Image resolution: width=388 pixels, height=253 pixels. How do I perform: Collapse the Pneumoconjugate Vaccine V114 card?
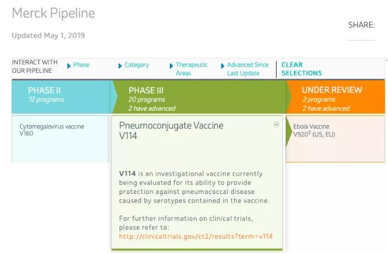pos(276,125)
